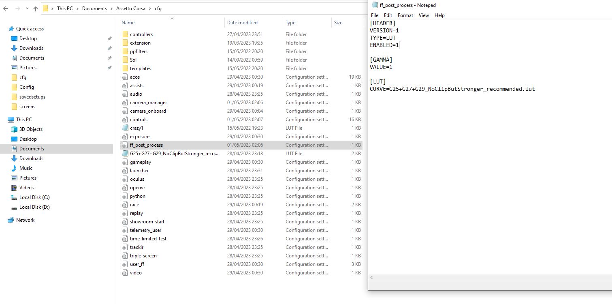The width and height of the screenshot is (612, 304).
Task: Click Local Disk (D:) drive icon
Action: point(14,207)
